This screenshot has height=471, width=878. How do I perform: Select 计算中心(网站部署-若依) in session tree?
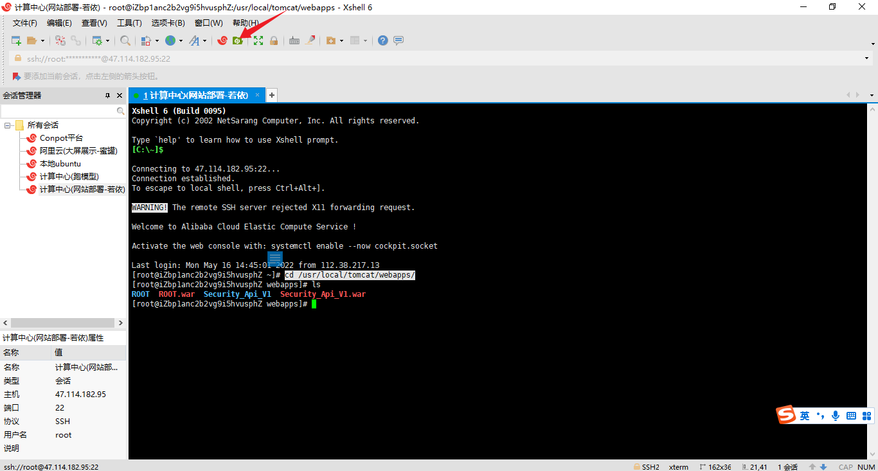tap(82, 190)
